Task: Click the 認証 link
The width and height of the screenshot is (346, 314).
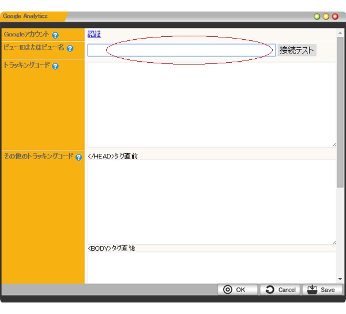Action: (94, 34)
